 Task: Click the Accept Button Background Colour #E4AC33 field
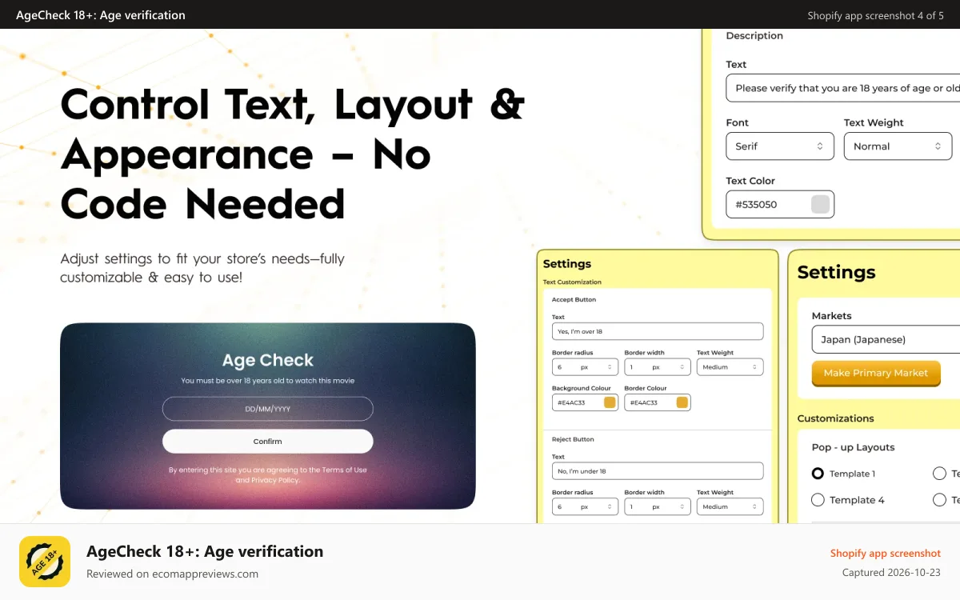[x=585, y=402]
